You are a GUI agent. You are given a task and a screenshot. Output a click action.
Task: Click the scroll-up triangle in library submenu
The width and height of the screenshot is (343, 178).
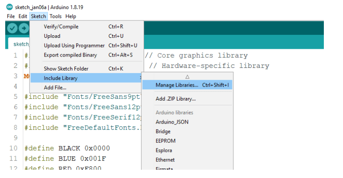pos(187,76)
